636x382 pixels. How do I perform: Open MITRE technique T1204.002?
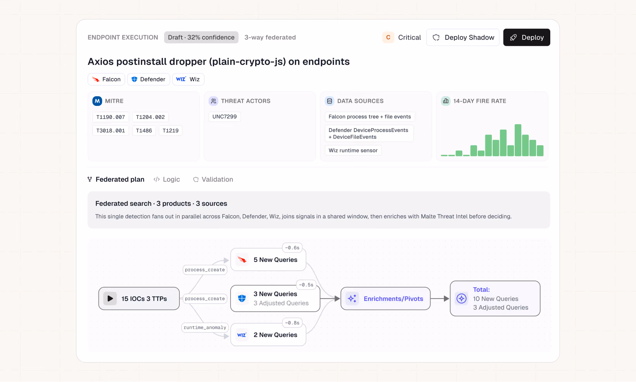pyautogui.click(x=150, y=117)
